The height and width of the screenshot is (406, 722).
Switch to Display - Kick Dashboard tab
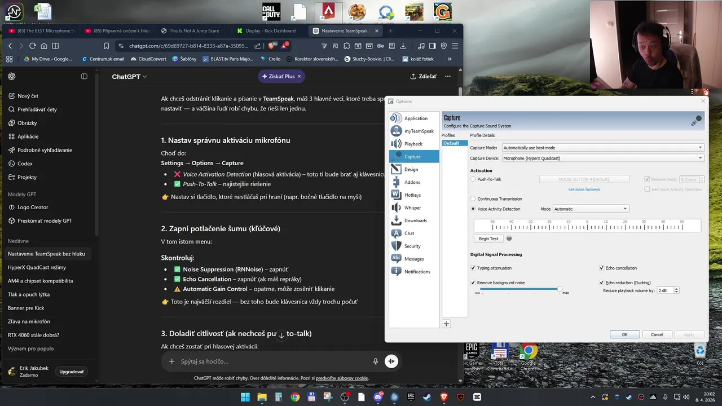coord(270,30)
